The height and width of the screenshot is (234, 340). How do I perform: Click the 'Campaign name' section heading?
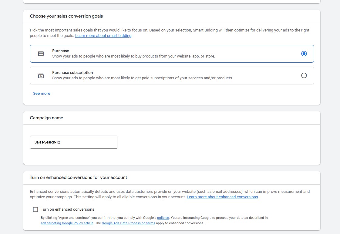pyautogui.click(x=46, y=118)
